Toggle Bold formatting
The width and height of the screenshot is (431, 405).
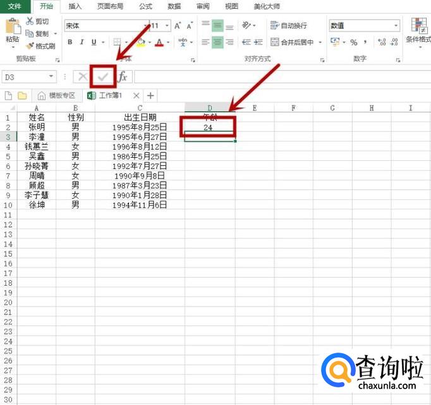[70, 42]
